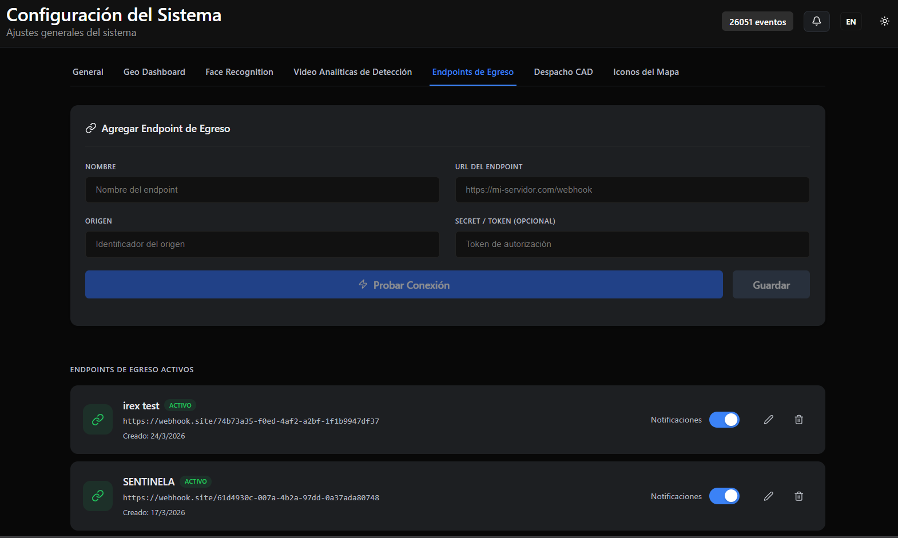
Task: Go to the Face Recognition tab
Action: tap(240, 72)
